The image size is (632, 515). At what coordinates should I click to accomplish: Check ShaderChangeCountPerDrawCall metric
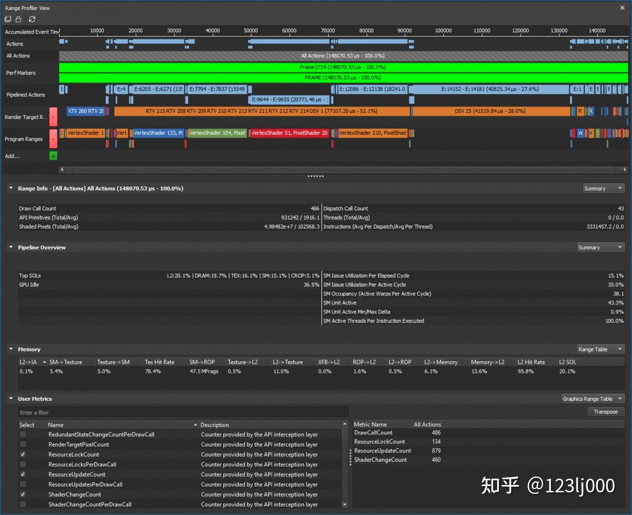pyautogui.click(x=23, y=504)
